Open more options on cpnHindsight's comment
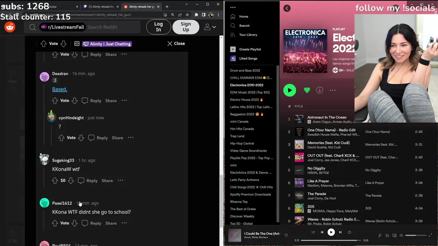The height and width of the screenshot is (246, 438). [131, 137]
